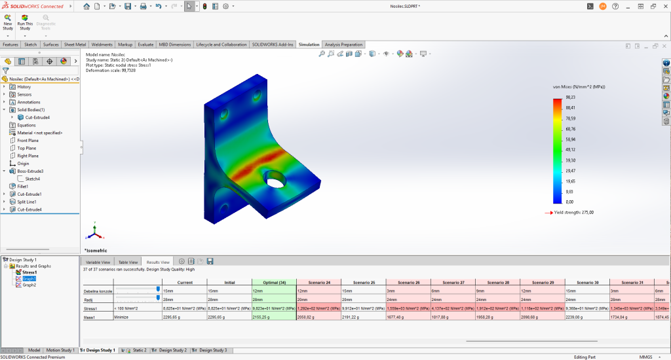Click Zoom to Fit in the view toolbar

click(321, 54)
